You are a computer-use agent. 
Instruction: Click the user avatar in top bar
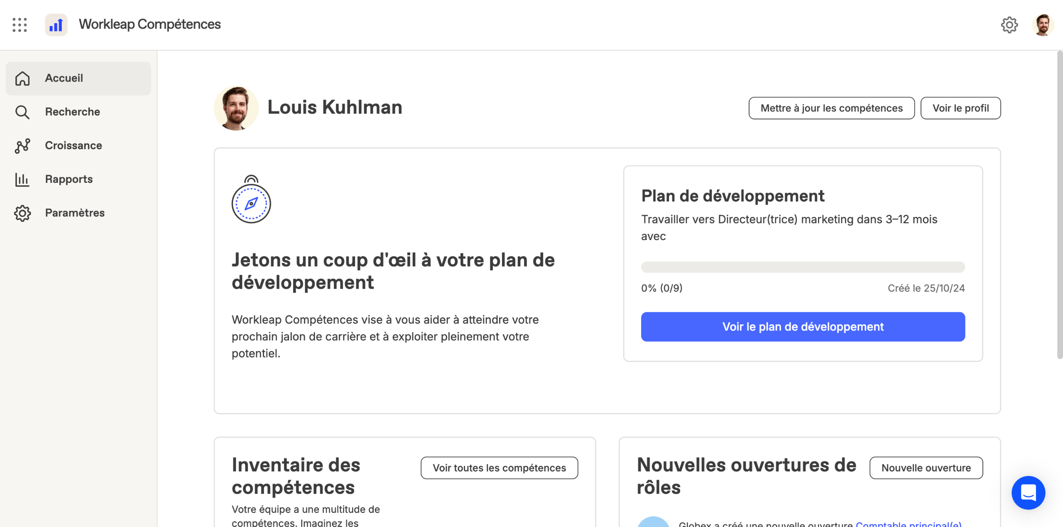tap(1043, 25)
